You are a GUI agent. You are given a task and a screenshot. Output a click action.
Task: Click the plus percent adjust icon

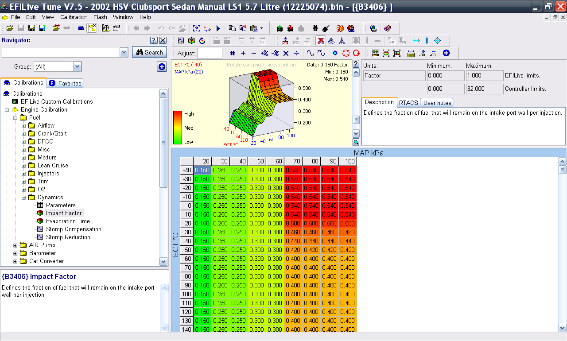tap(264, 53)
